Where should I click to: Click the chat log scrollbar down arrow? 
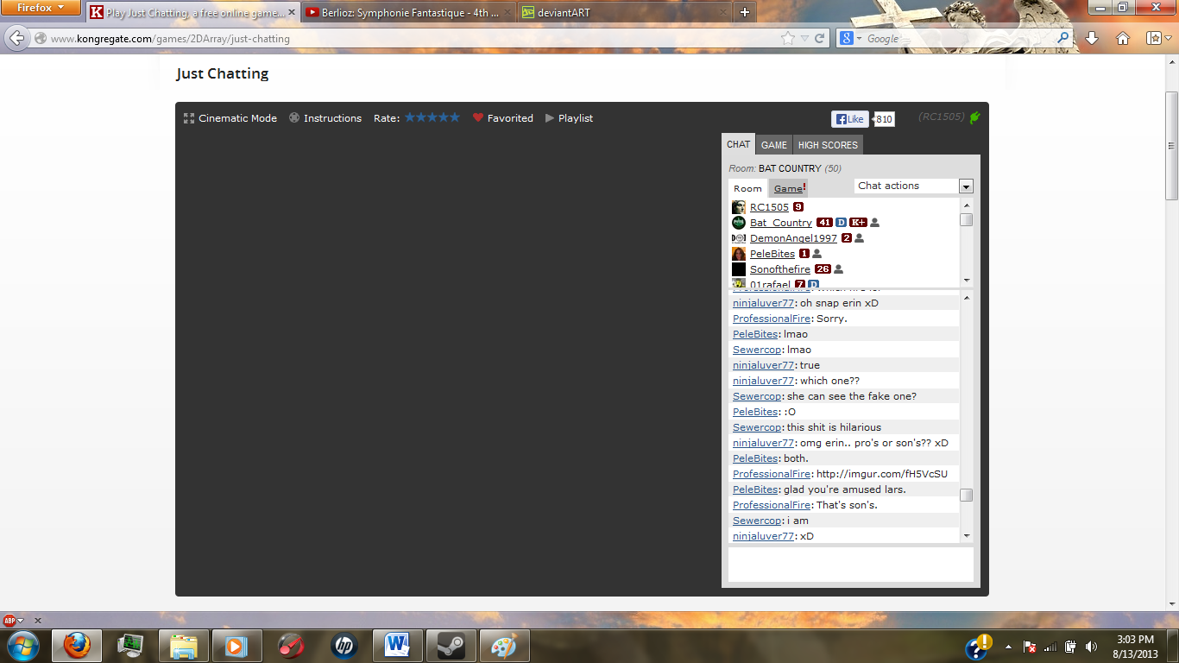967,536
